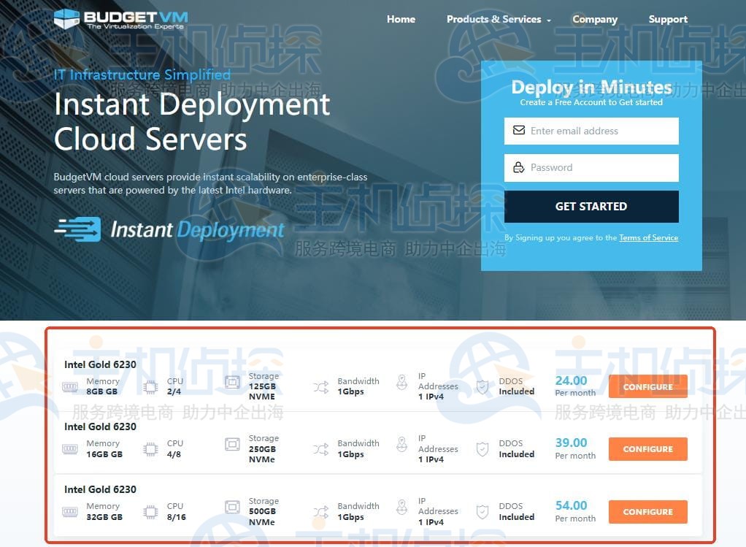
Task: Open the Support menu item
Action: [667, 19]
